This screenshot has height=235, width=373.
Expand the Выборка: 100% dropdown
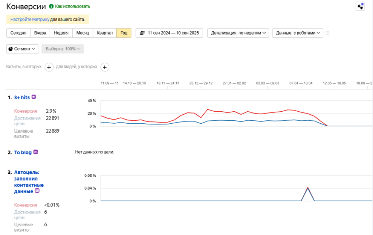pyautogui.click(x=63, y=49)
